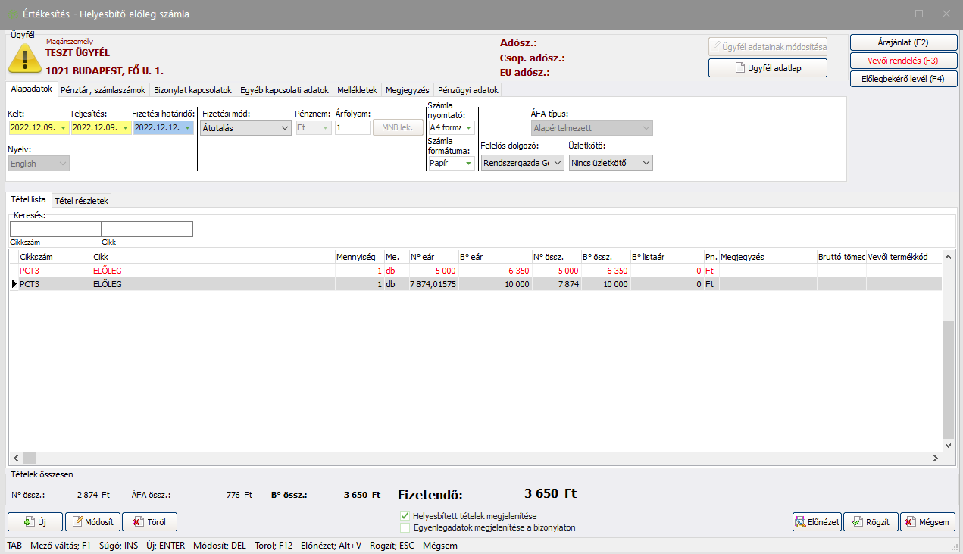Click the delete icon on the Töröl button
Viewport: 963px width, 554px height.
point(138,522)
